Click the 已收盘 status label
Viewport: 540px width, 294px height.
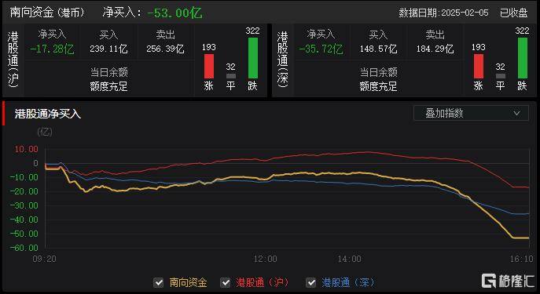point(514,13)
